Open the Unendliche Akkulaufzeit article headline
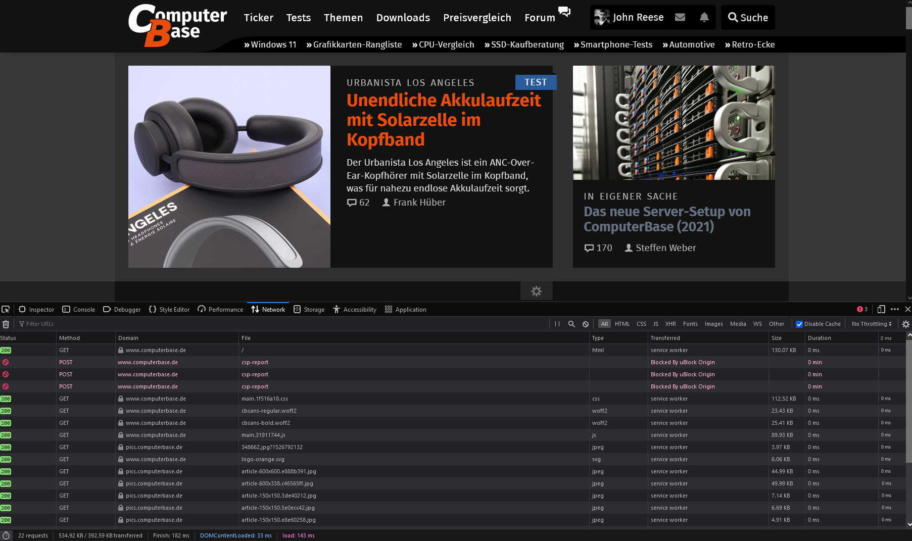Viewport: 912px width, 541px height. click(x=444, y=120)
